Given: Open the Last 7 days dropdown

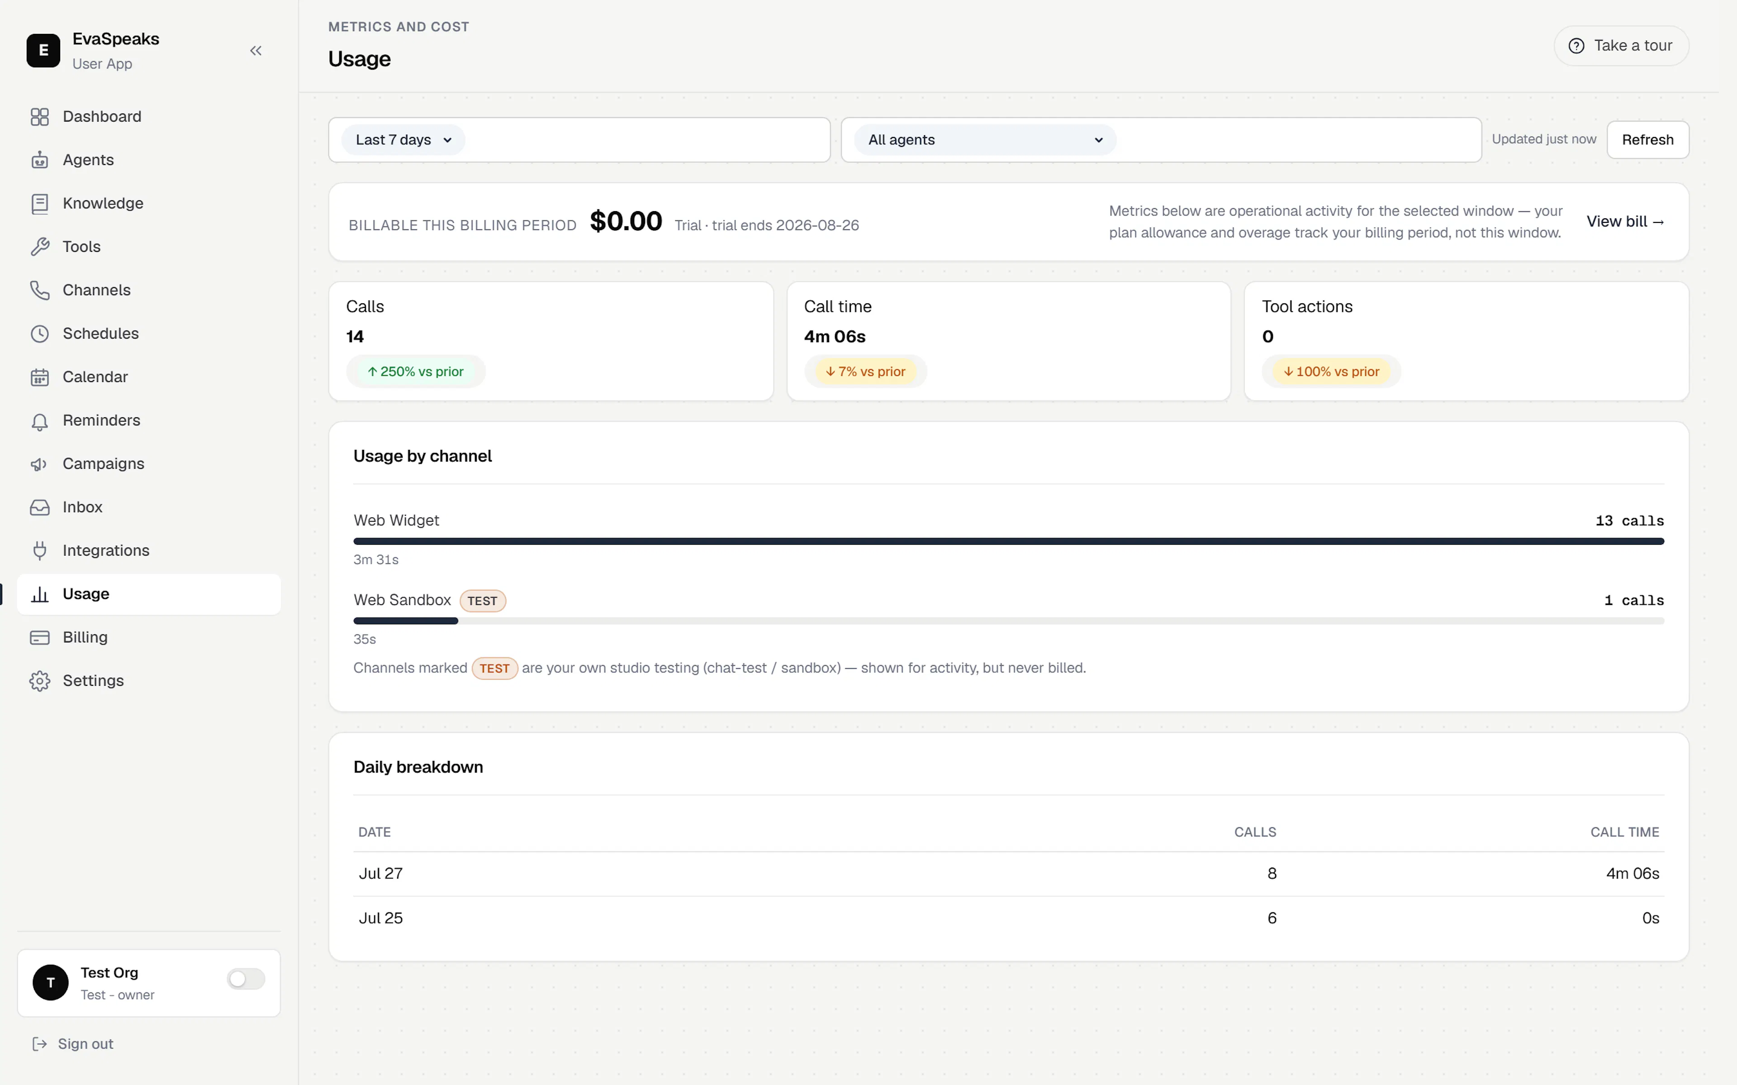Looking at the screenshot, I should pos(403,140).
